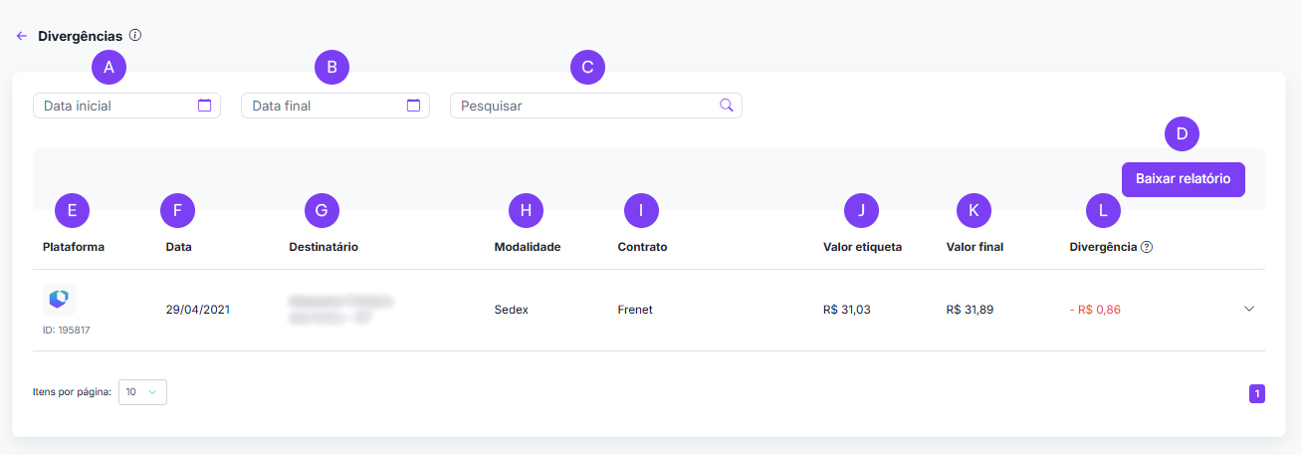Click the Destinatário column header
Viewport: 1302px width, 455px height.
[x=324, y=247]
